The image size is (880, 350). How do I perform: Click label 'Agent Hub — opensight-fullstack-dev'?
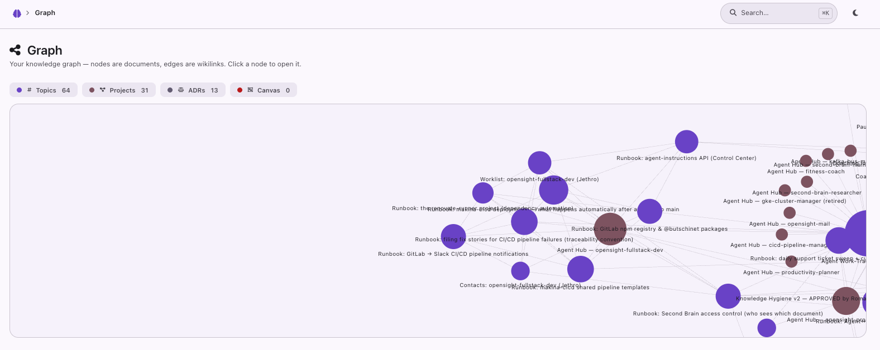click(610, 250)
